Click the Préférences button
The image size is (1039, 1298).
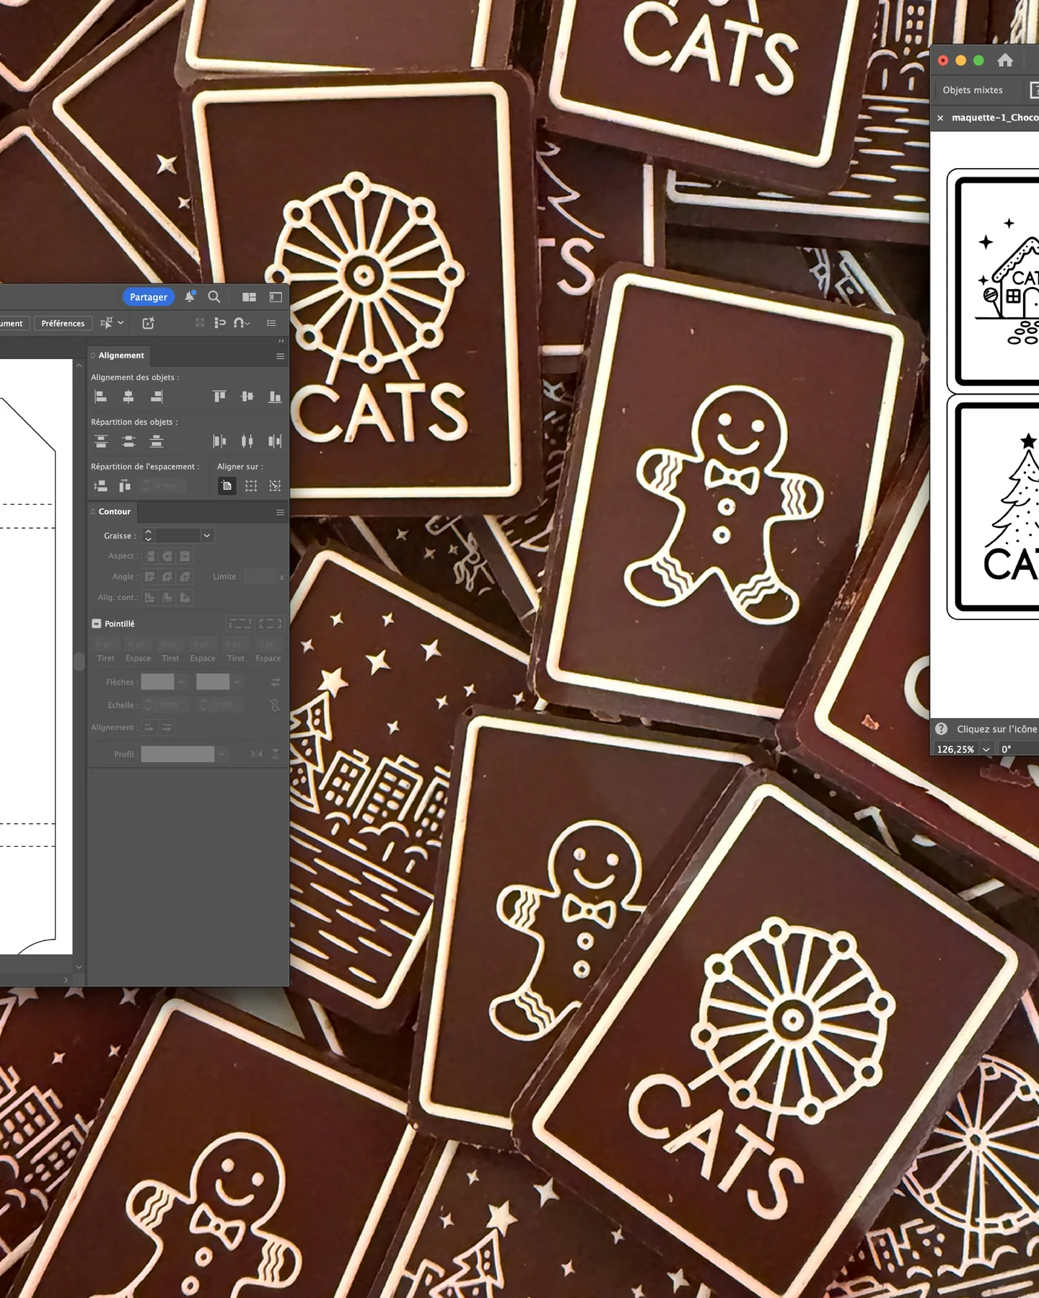[x=63, y=323]
